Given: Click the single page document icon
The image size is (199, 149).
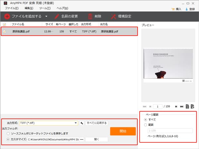Looking at the screenshot, I should [x=187, y=107].
